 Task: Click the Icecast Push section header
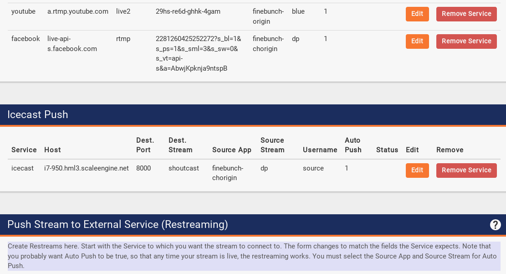38,115
